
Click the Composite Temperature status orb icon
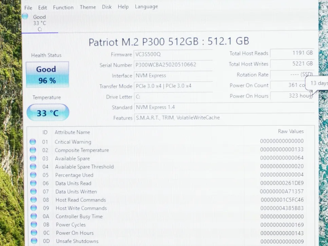[x=33, y=150]
